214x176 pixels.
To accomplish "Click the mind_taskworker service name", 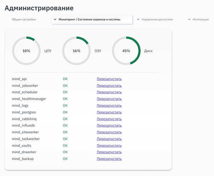I will pos(26,139).
